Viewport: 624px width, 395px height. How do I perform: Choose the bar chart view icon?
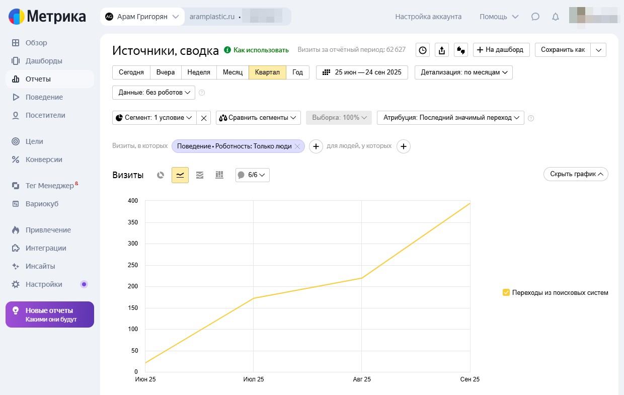tap(219, 175)
